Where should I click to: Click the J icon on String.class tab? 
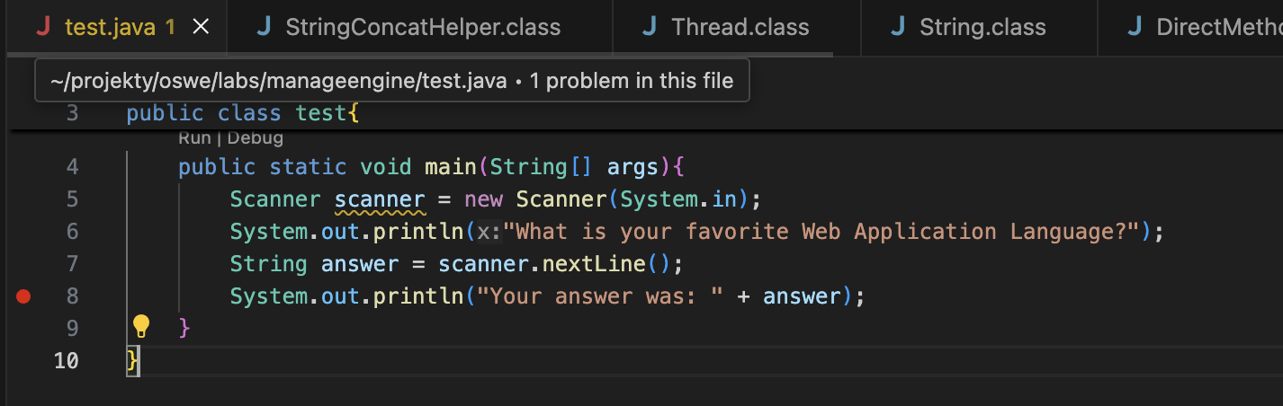pos(898,27)
